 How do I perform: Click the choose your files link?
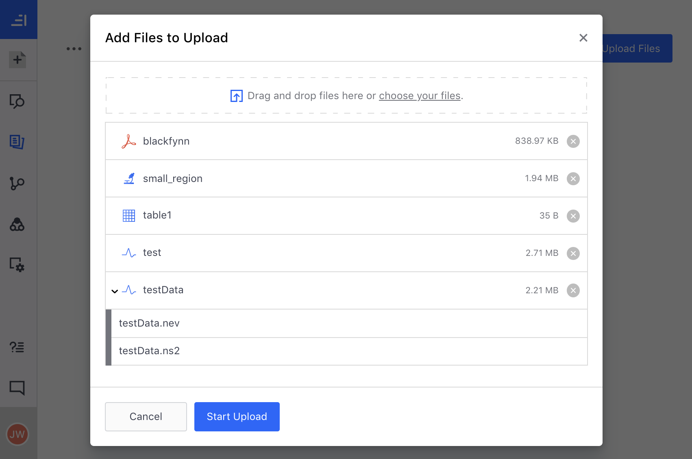(420, 96)
